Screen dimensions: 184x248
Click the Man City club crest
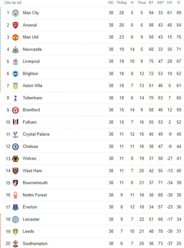click(15, 13)
